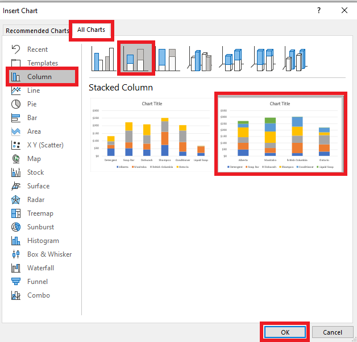Select the Stacked Column chart subtype icon
The height and width of the screenshot is (342, 357).
click(x=136, y=58)
